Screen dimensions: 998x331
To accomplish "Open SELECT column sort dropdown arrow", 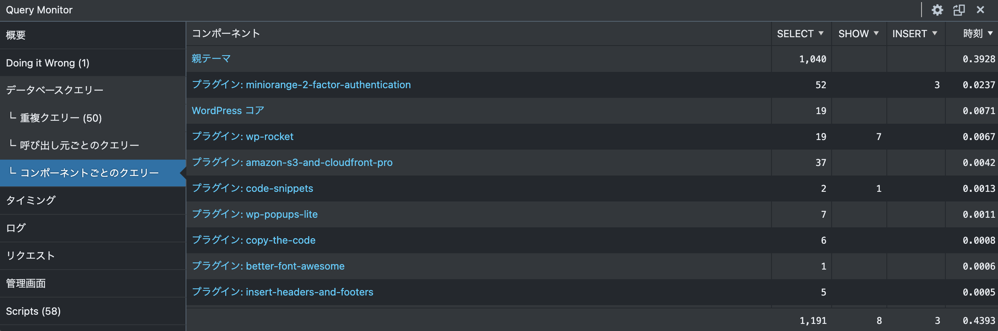I will point(821,33).
